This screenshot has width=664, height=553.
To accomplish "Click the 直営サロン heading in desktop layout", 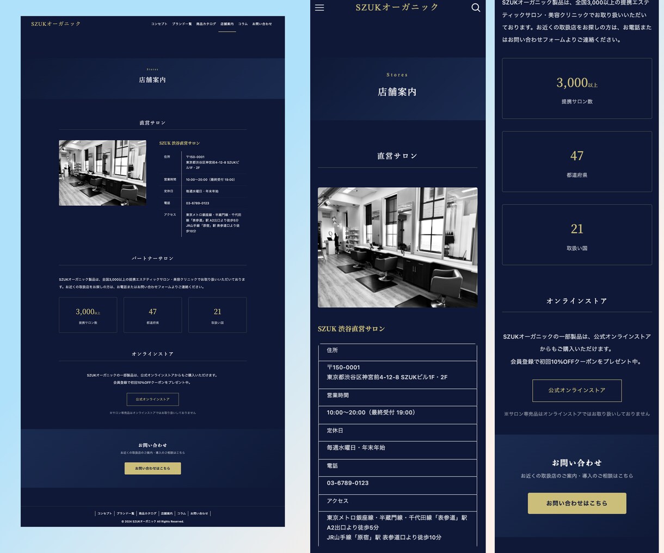I will pos(152,123).
